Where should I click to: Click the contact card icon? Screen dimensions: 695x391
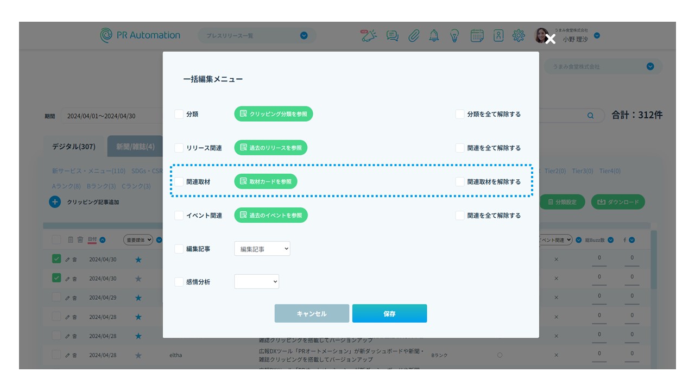coord(498,36)
